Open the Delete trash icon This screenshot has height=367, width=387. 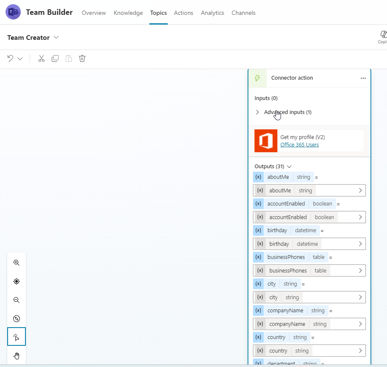82,58
